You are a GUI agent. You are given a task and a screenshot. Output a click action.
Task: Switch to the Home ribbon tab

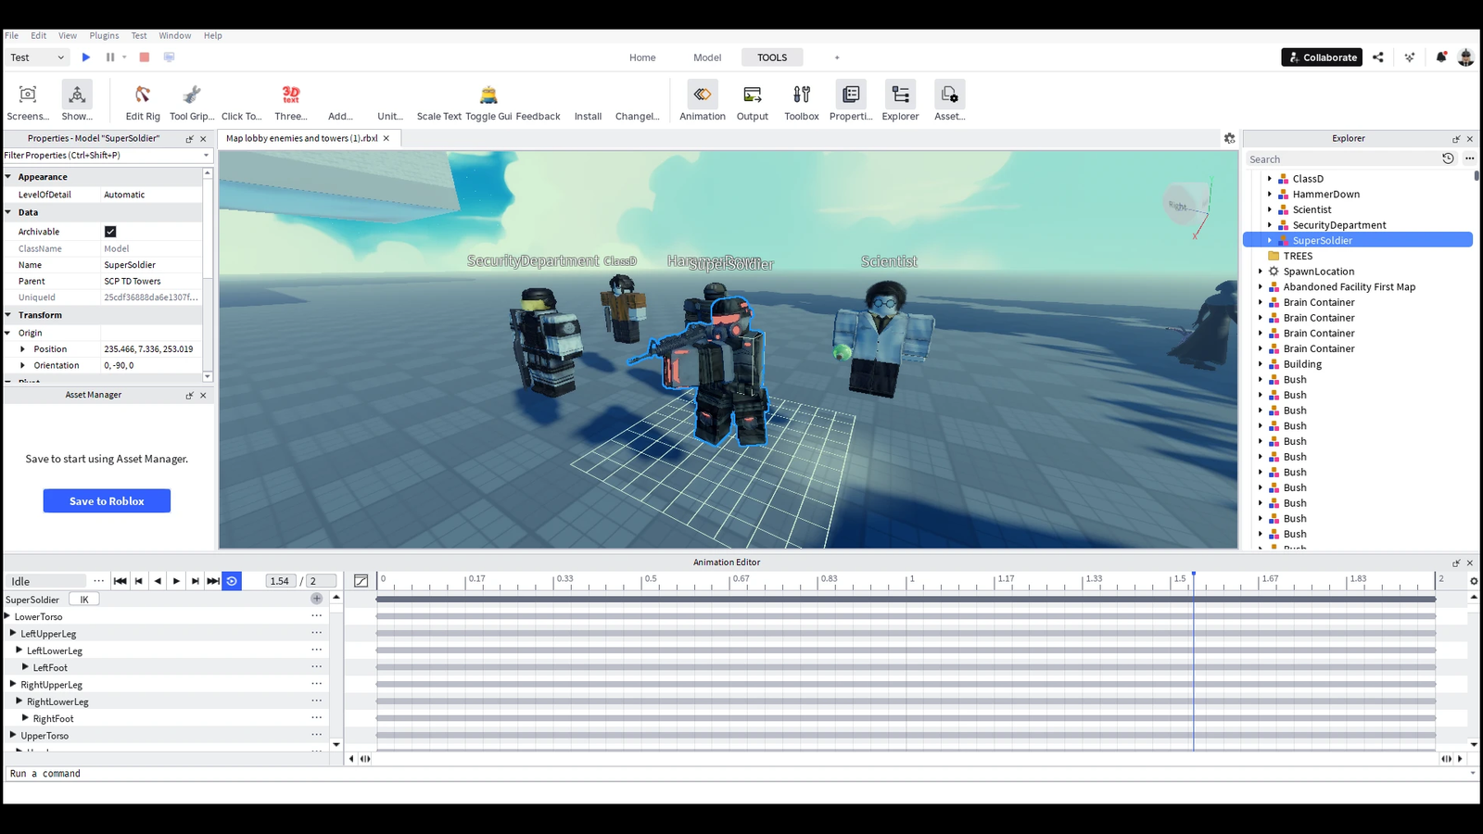coord(642,57)
